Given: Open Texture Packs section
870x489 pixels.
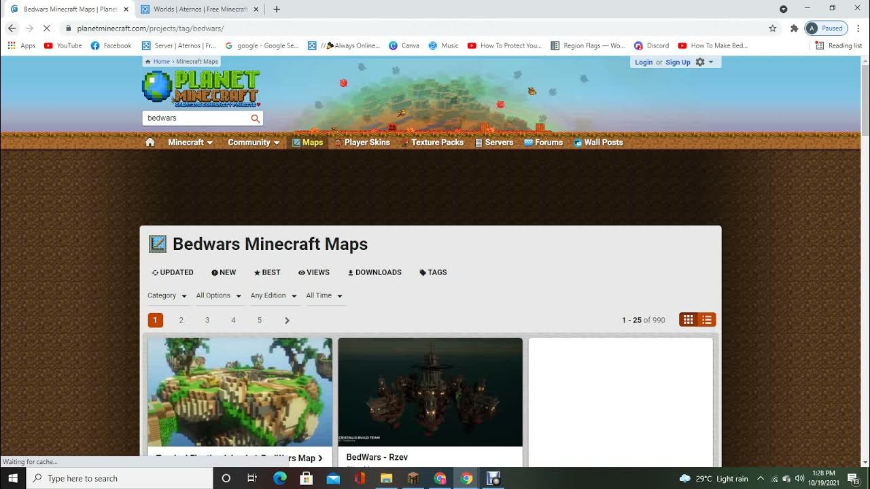Looking at the screenshot, I should click(432, 143).
